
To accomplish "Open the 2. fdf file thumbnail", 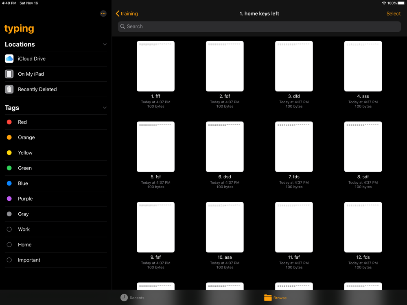I will (x=225, y=66).
